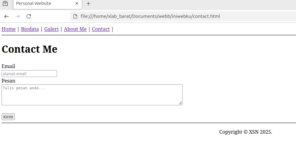This screenshot has height=150, width=296.
Task: Click the Copyright XSN 2025 footer text
Action: coord(246,132)
